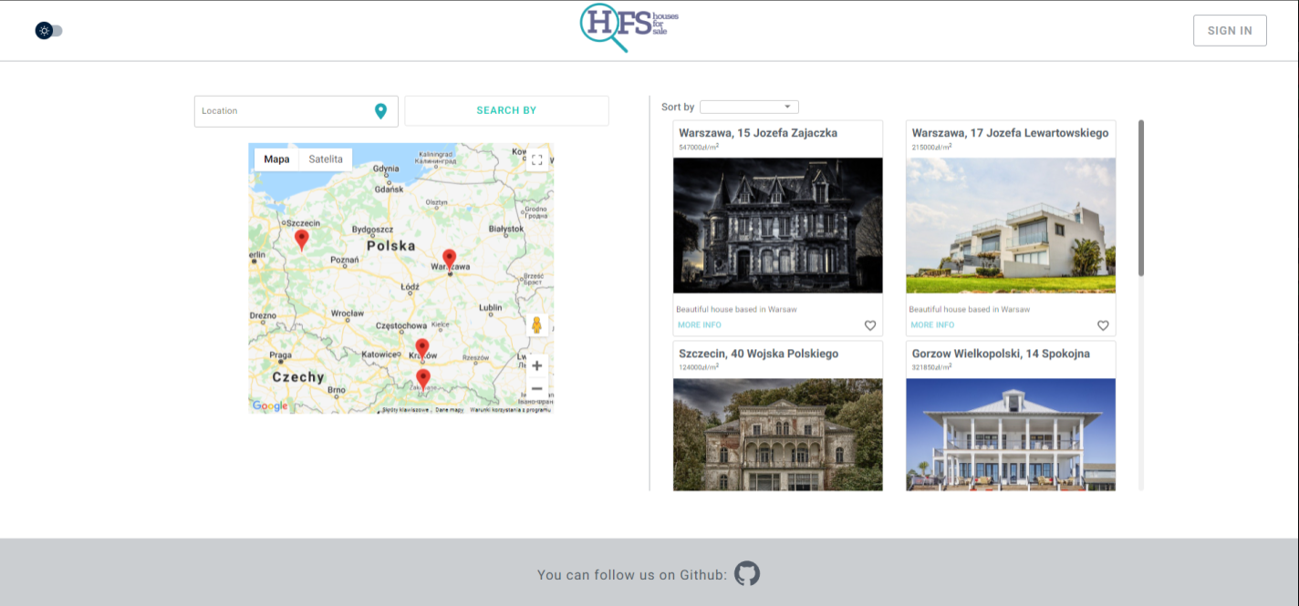1299x606 pixels.
Task: Click the Gorzow Wielkopolski house photo
Action: coord(1011,435)
